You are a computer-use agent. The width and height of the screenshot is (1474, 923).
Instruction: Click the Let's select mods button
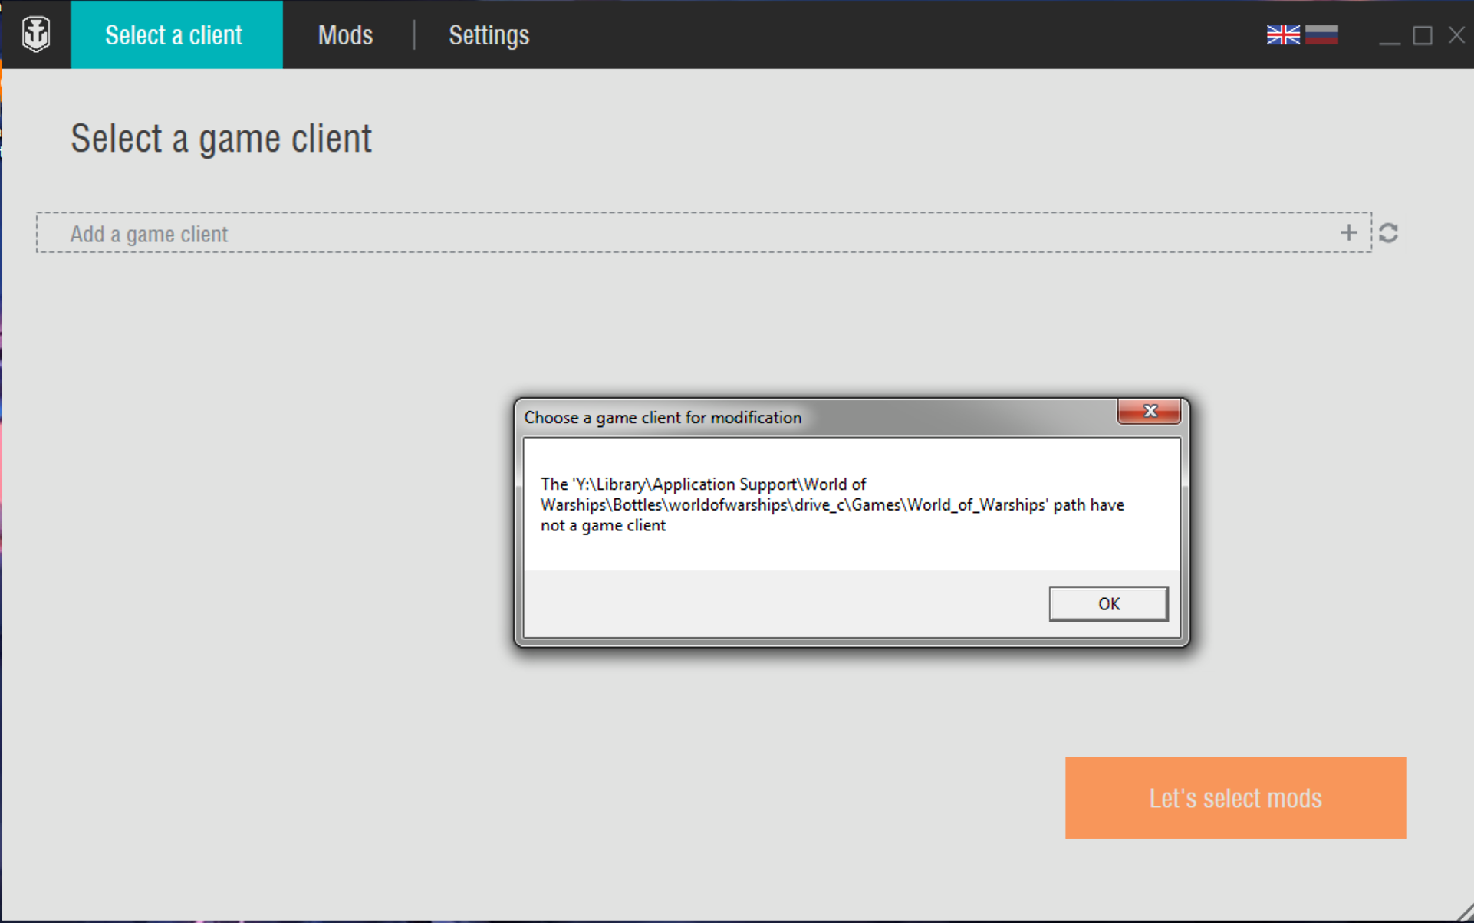pos(1235,798)
